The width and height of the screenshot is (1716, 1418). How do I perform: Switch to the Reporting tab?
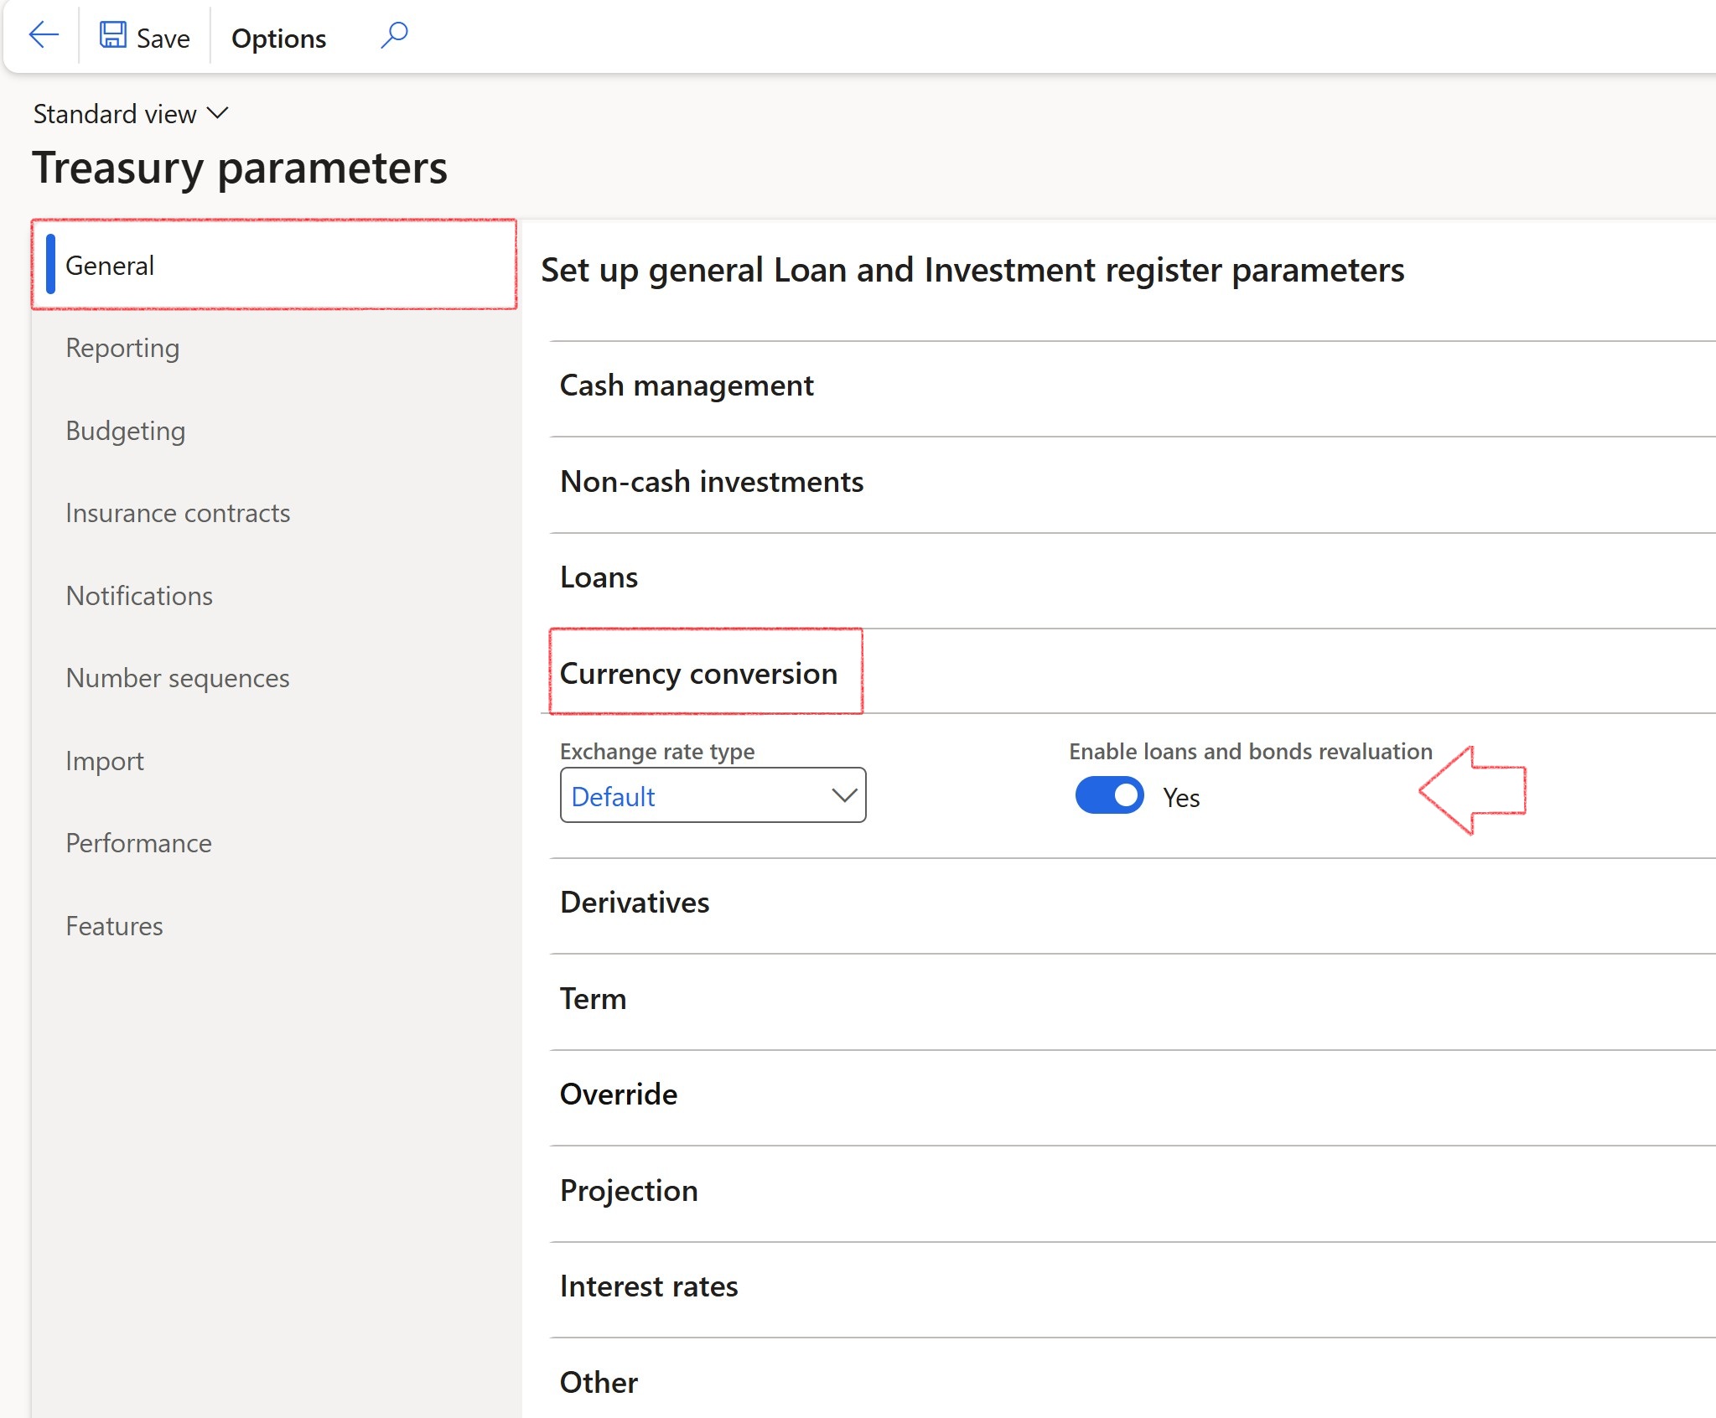click(x=122, y=347)
